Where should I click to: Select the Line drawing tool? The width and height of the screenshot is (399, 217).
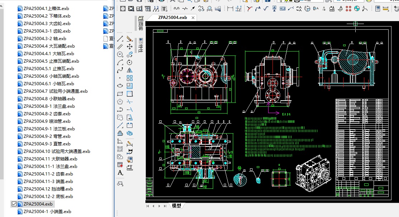(x=120, y=39)
